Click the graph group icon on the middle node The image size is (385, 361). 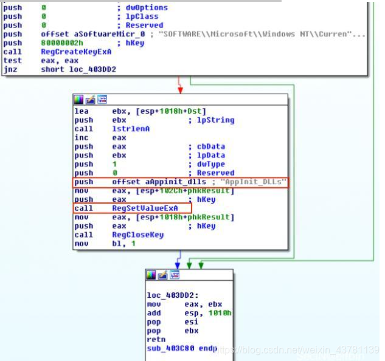pyautogui.click(x=102, y=100)
